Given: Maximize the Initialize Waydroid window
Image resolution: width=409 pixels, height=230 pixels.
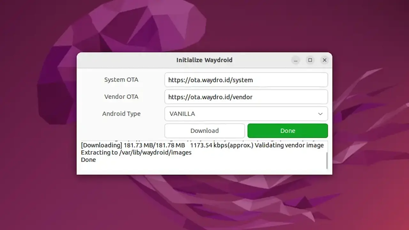Looking at the screenshot, I should [310, 60].
